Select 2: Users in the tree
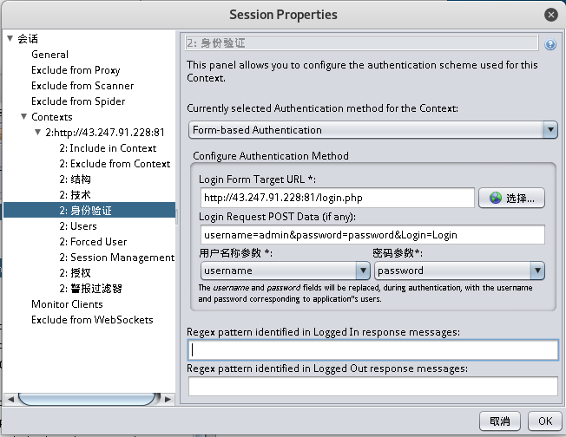This screenshot has width=566, height=437. click(78, 226)
